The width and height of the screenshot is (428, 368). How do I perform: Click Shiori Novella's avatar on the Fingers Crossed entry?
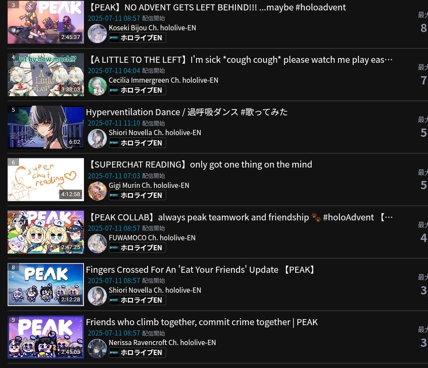point(97,296)
